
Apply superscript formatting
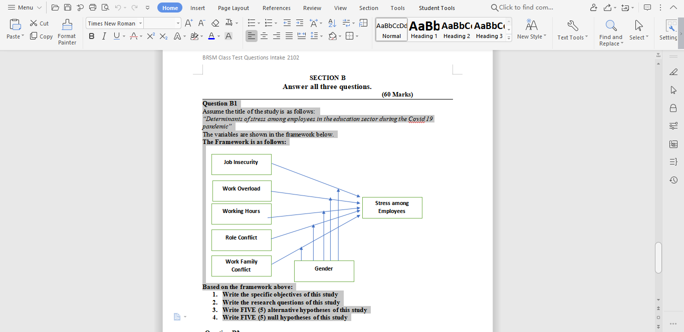149,35
